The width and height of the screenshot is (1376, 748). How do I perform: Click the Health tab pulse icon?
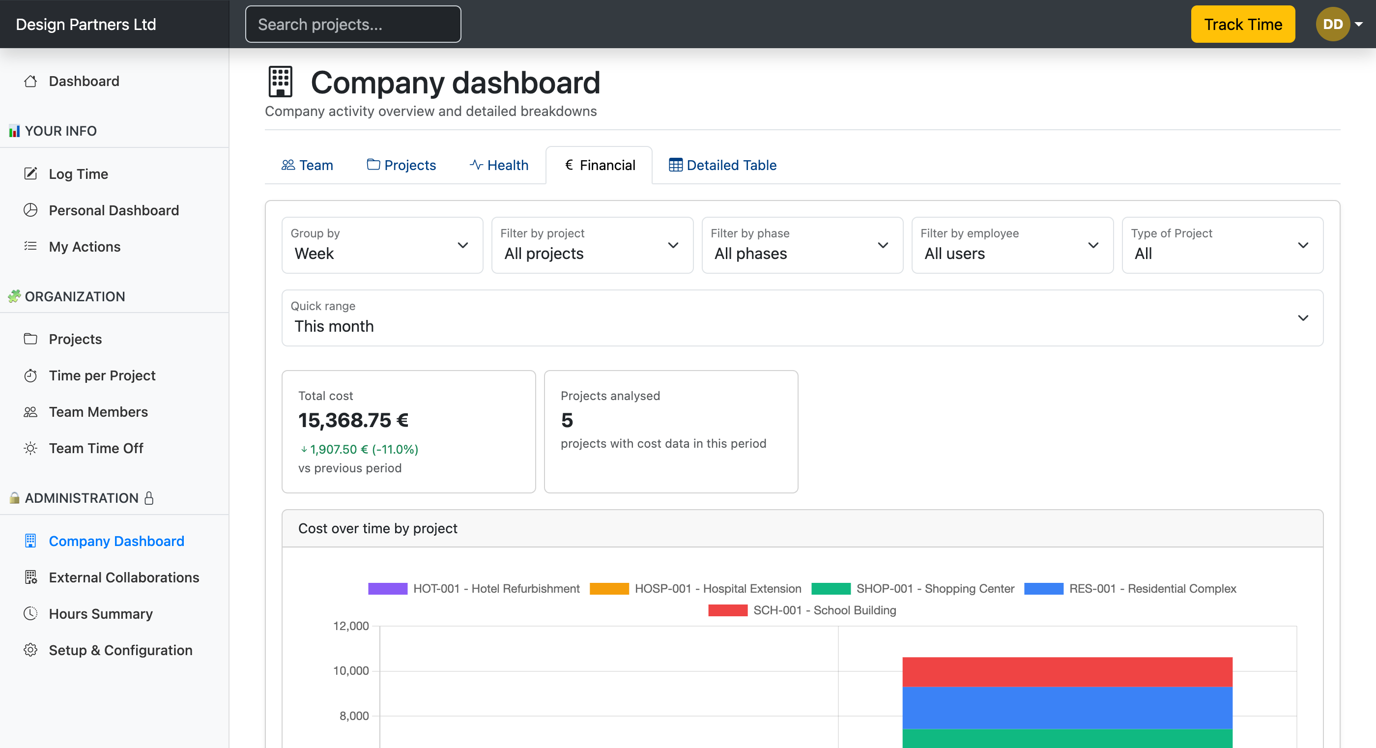pyautogui.click(x=476, y=165)
